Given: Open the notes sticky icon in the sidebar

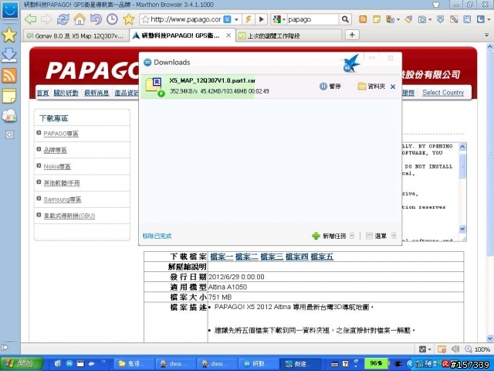Looking at the screenshot, I should click(x=9, y=96).
